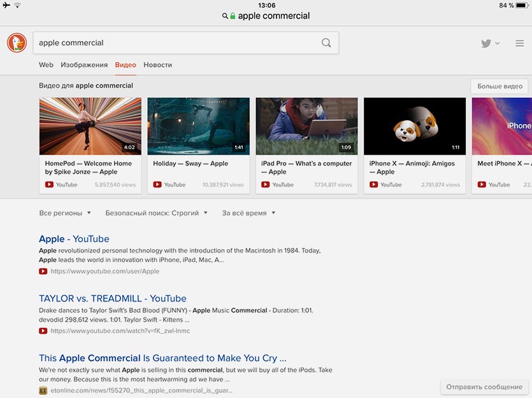Click the etonline.com news URL
The width and height of the screenshot is (532, 398).
tap(141, 390)
